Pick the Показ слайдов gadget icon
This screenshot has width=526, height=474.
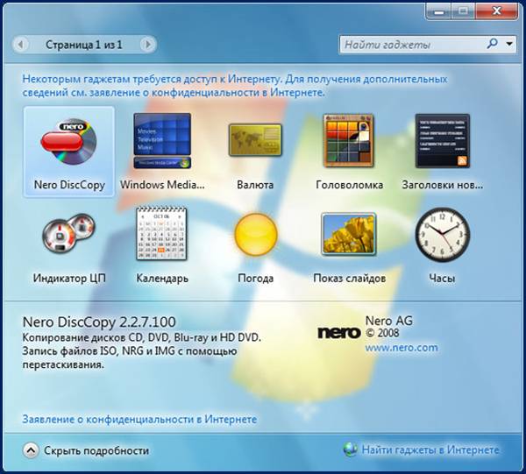coord(349,234)
